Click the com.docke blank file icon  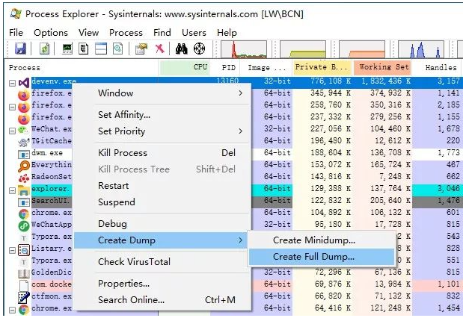[24, 285]
